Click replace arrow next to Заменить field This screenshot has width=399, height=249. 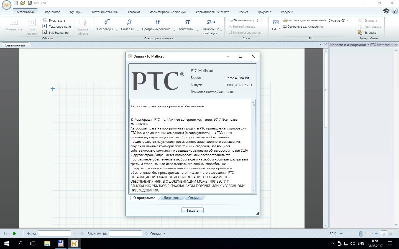point(146,234)
